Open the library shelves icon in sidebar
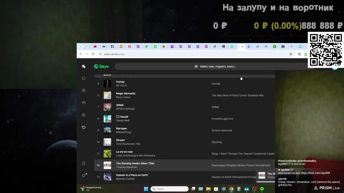The width and height of the screenshot is (344, 193). tap(84, 115)
